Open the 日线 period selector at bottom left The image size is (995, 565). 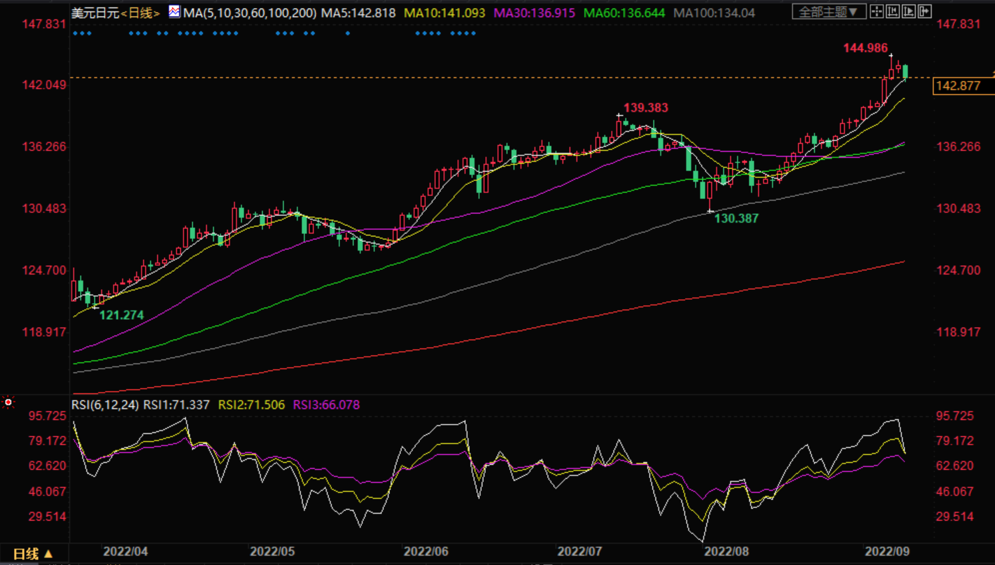point(33,554)
